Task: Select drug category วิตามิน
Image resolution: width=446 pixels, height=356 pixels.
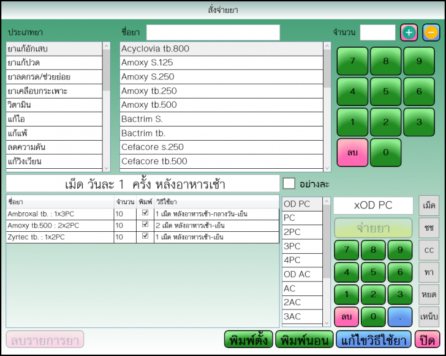Action: pos(54,105)
